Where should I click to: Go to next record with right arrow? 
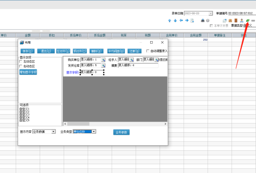click(187, 20)
